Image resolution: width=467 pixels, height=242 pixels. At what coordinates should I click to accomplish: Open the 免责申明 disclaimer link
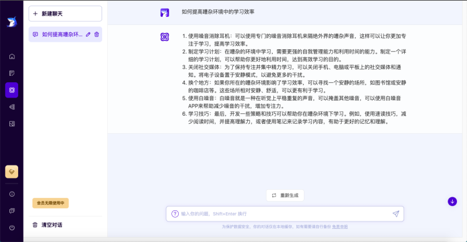[x=340, y=226]
